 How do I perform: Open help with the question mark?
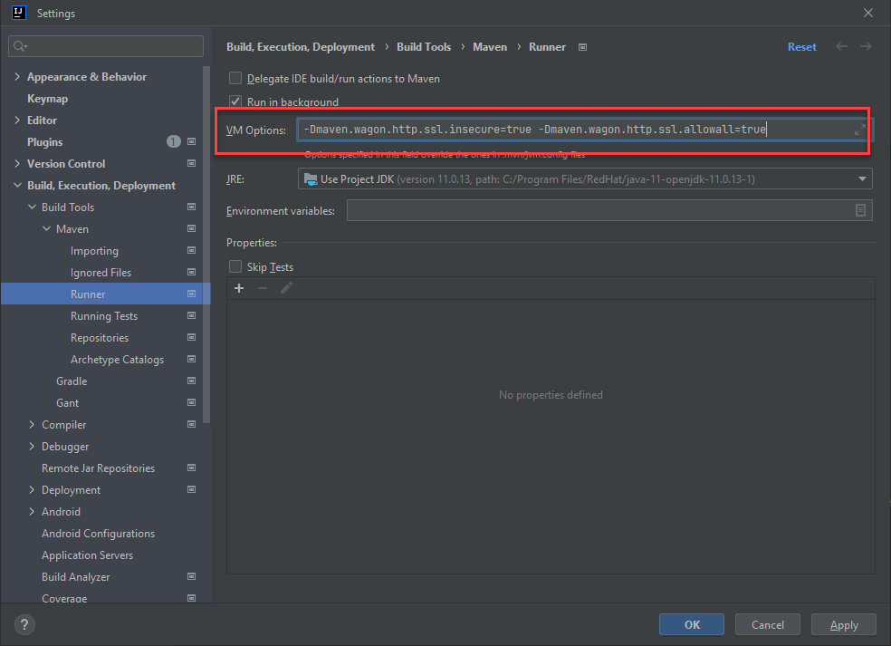pos(24,625)
